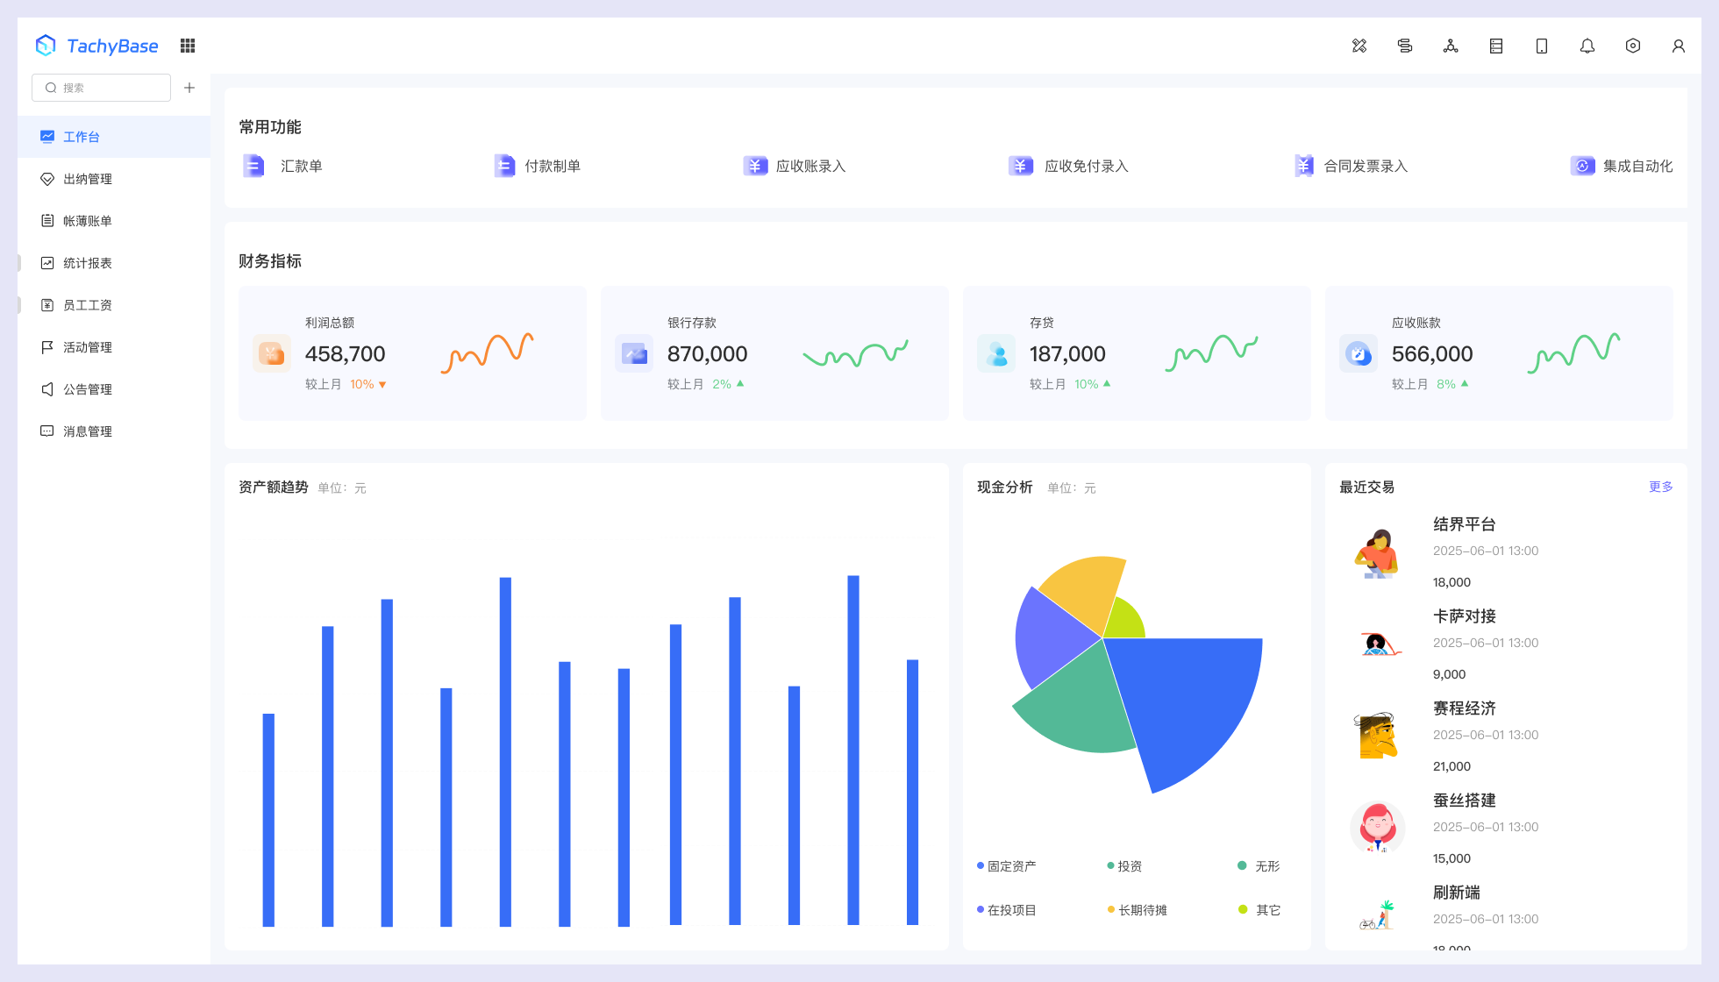
Task: Click the 结界平台 transaction title
Action: tap(1465, 524)
